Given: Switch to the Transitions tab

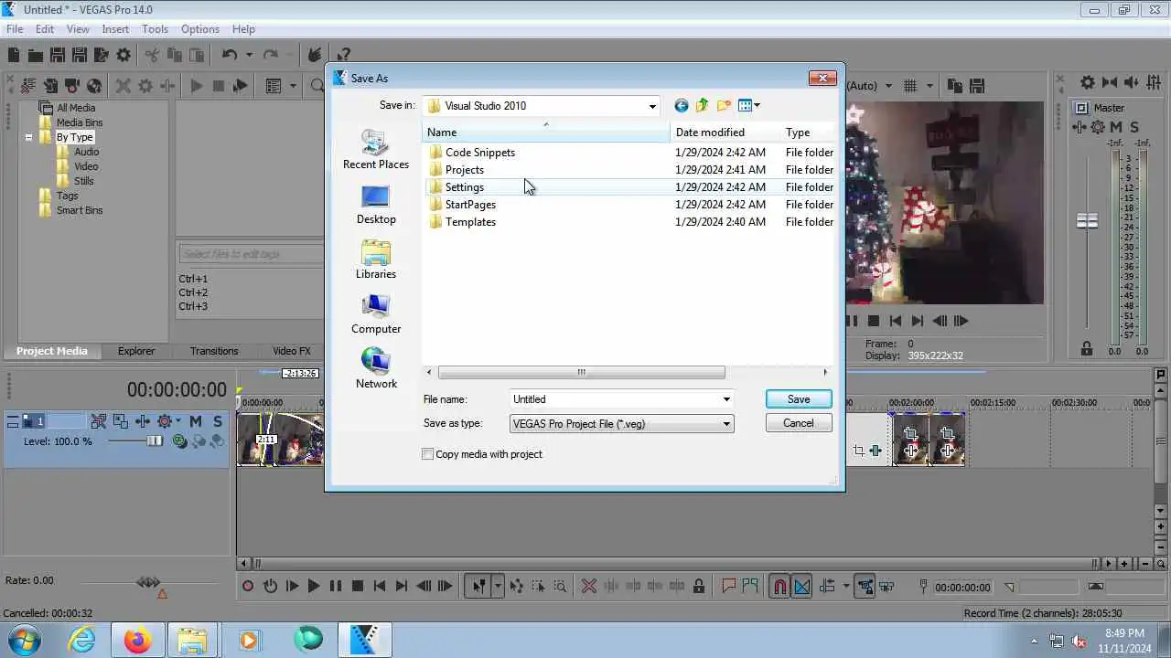Looking at the screenshot, I should [x=214, y=351].
